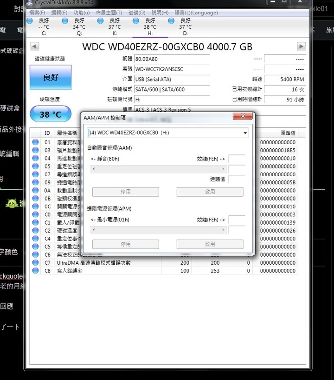This screenshot has height=380, width=334.
Task: Click the 5400 RPM rotation value
Action: 285,80
